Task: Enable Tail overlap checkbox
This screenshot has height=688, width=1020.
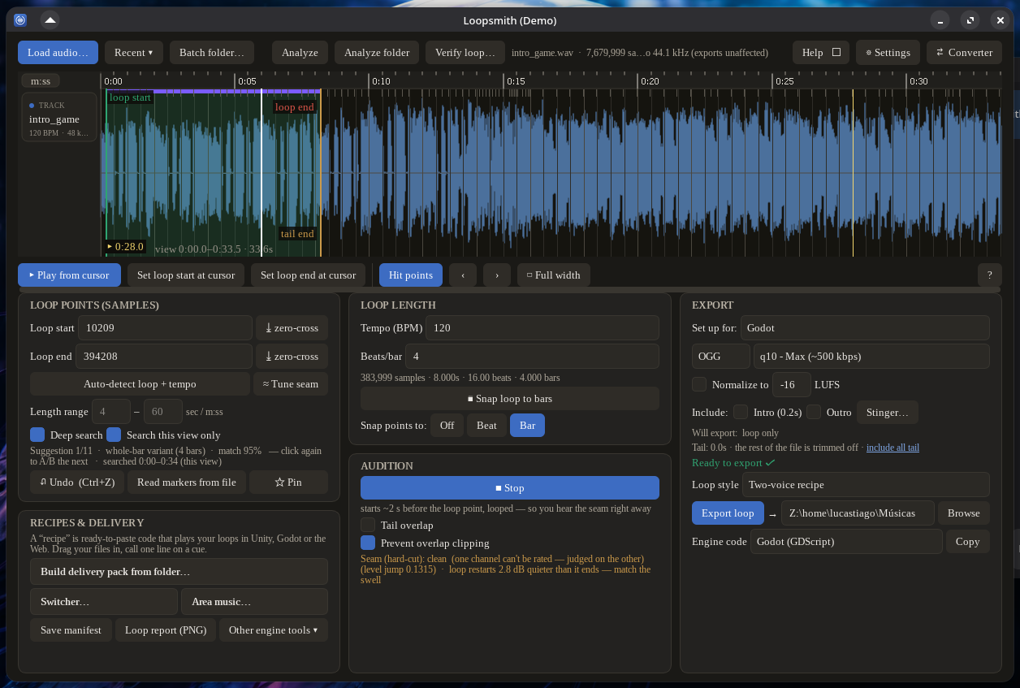Action: pyautogui.click(x=368, y=525)
